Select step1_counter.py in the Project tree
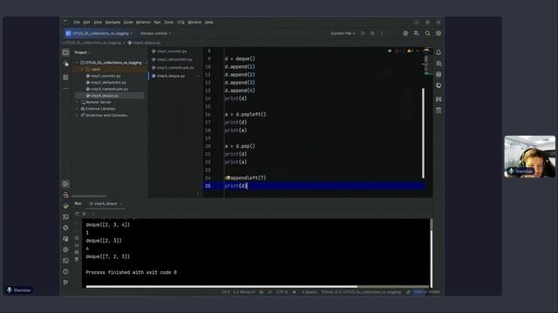The height and width of the screenshot is (313, 558). [105, 76]
